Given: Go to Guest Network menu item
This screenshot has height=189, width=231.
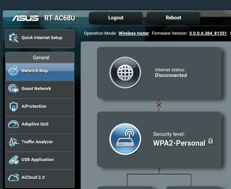Looking at the screenshot, I should pyautogui.click(x=40, y=89).
